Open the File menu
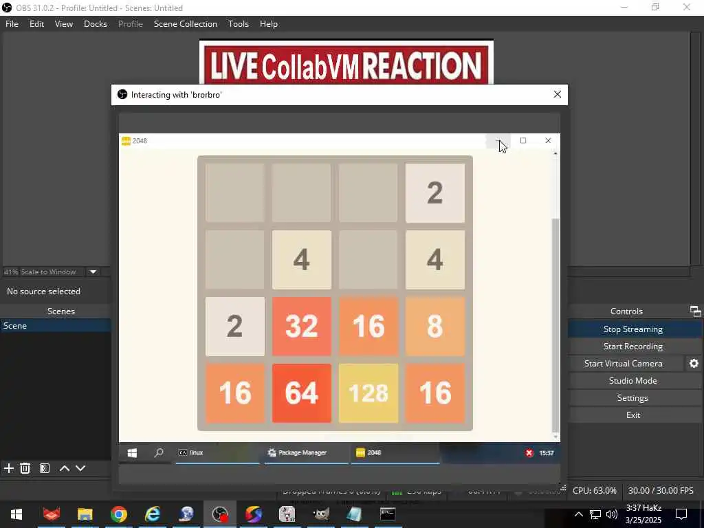The image size is (704, 528). coord(12,24)
